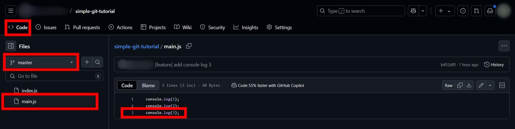Copy raw file contents icon
The image size is (515, 129).
460,85
